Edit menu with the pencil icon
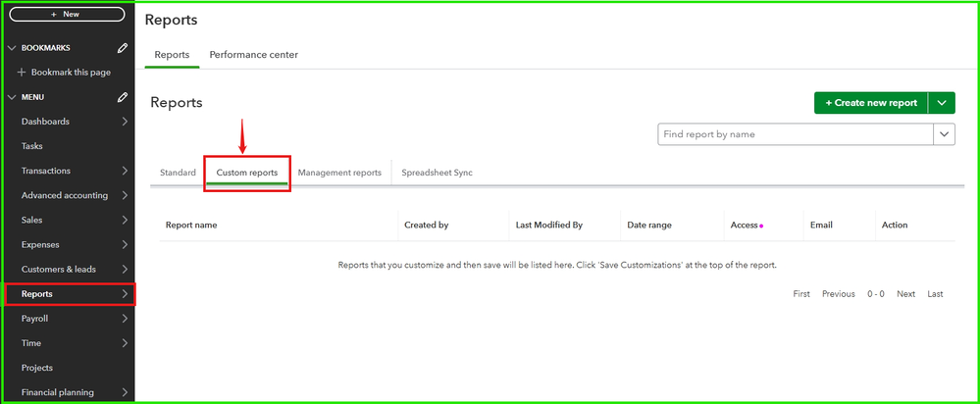 click(123, 97)
